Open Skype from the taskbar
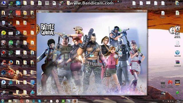 39,101
